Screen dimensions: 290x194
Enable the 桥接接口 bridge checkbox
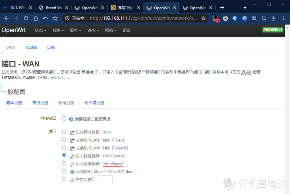pos(64,118)
